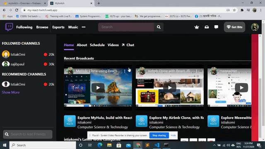Open the Apps bookmarks shortcut

(x=8, y=16)
